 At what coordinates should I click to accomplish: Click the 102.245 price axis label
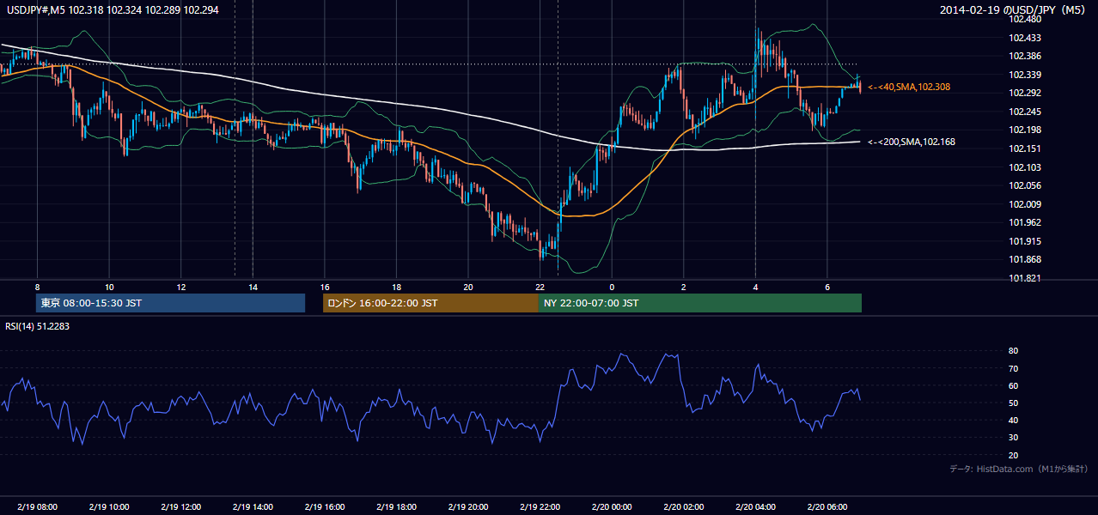click(x=1025, y=112)
